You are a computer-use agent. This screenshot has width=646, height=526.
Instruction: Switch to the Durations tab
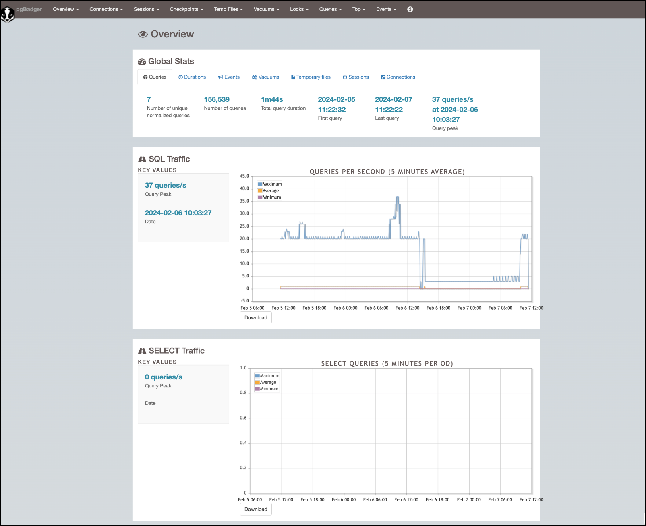coord(192,77)
